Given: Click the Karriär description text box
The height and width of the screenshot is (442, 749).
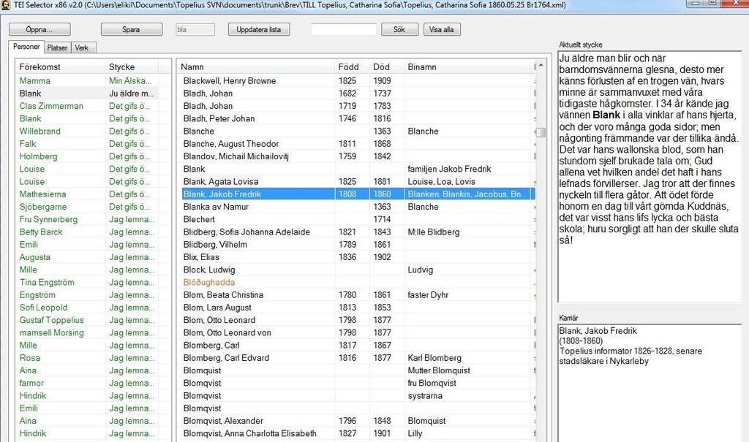Looking at the screenshot, I should point(650,384).
